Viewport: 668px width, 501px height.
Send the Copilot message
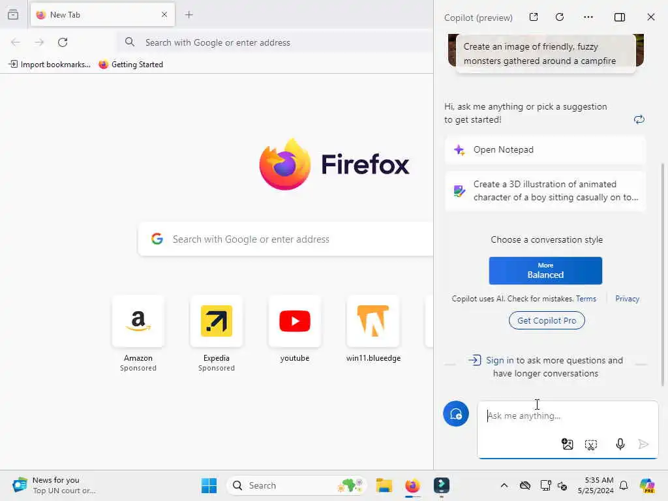pos(643,444)
